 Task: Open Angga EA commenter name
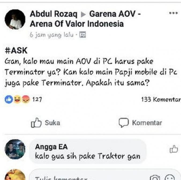click(x=51, y=147)
